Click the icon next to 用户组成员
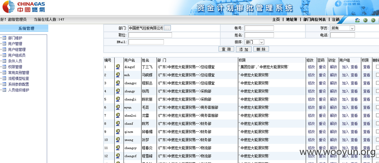 pos(4,55)
